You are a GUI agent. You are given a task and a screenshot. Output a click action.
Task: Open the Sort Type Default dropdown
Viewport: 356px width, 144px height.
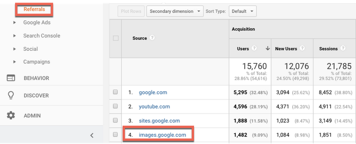pyautogui.click(x=243, y=11)
